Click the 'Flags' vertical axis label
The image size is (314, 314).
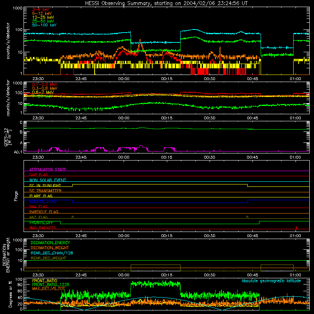tap(16, 196)
